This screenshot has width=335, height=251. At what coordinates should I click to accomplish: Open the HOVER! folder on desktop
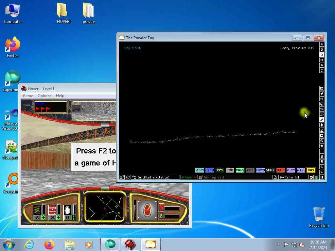tap(63, 13)
